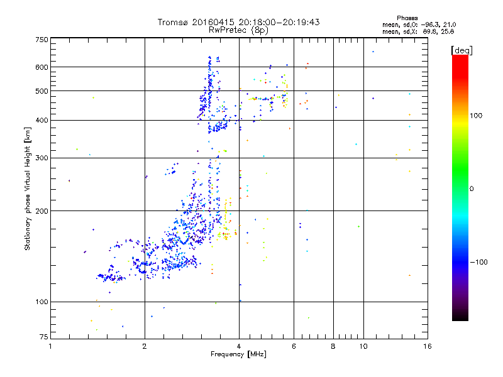This screenshot has height=377, width=503.
Task: Click the y-axis tick label '75'
Action: (x=44, y=337)
